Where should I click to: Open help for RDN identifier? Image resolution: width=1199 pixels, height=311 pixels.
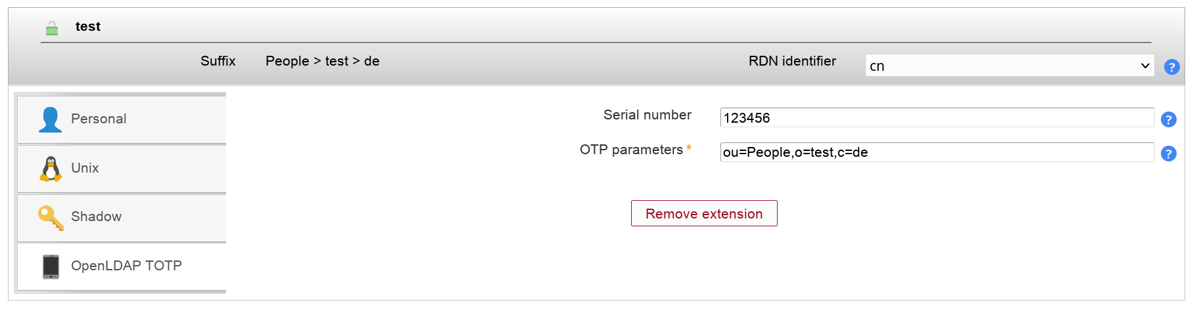pyautogui.click(x=1171, y=67)
